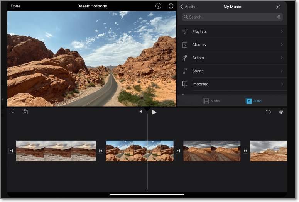Tap the dictation microphone in search field
The width and height of the screenshot is (299, 202).
coord(279,17)
